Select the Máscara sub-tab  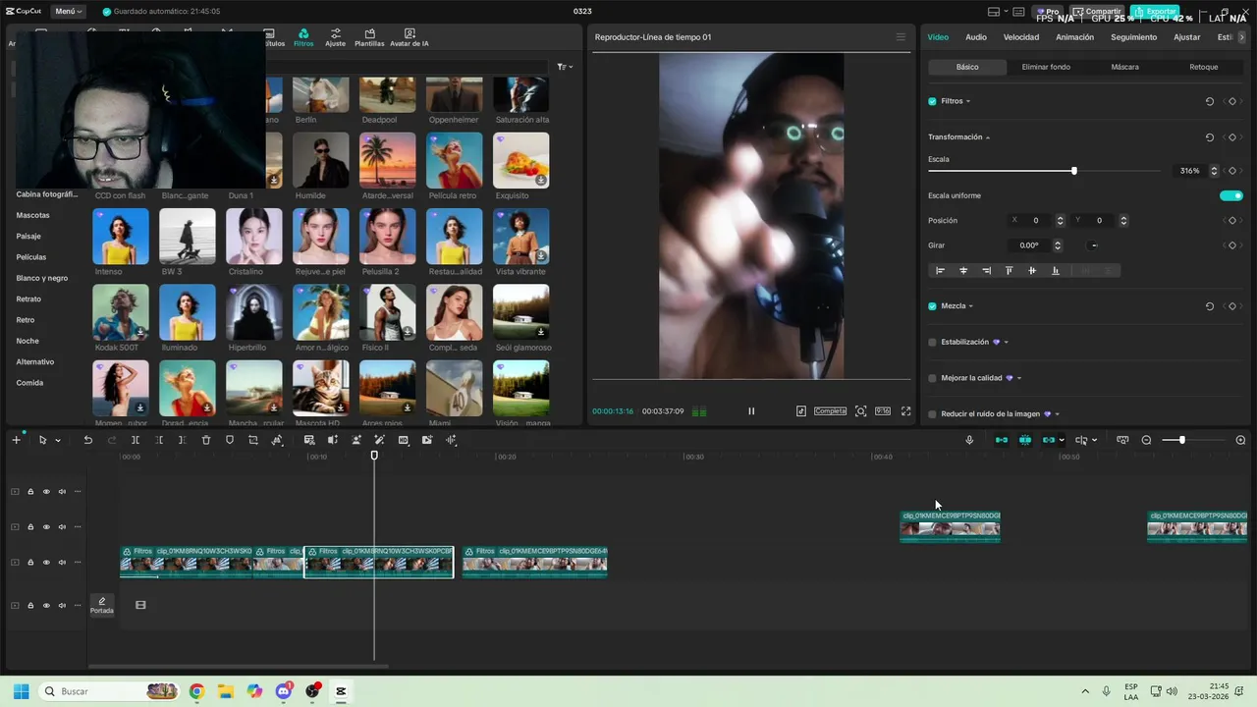coord(1124,67)
